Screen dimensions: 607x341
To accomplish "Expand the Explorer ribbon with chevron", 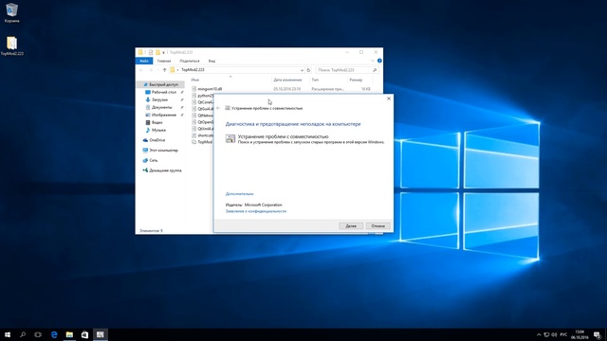I will (373, 61).
